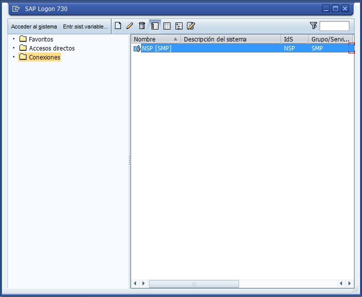
Task: Click the SMP cell in Grupo column
Action: pos(317,48)
